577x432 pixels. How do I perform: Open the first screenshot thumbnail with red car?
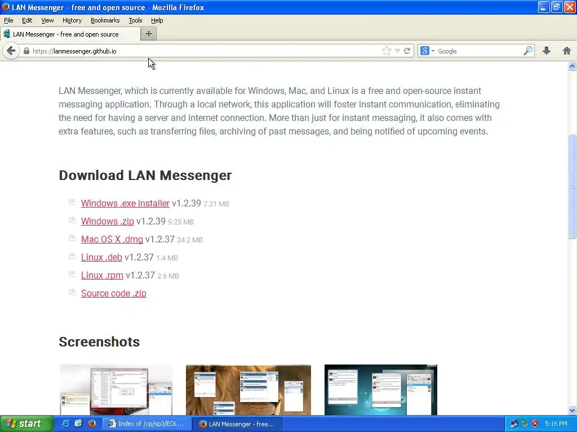pos(116,390)
